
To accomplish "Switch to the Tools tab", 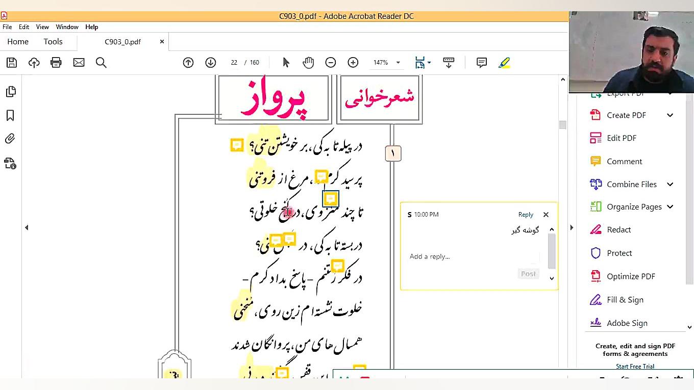I will click(x=53, y=41).
